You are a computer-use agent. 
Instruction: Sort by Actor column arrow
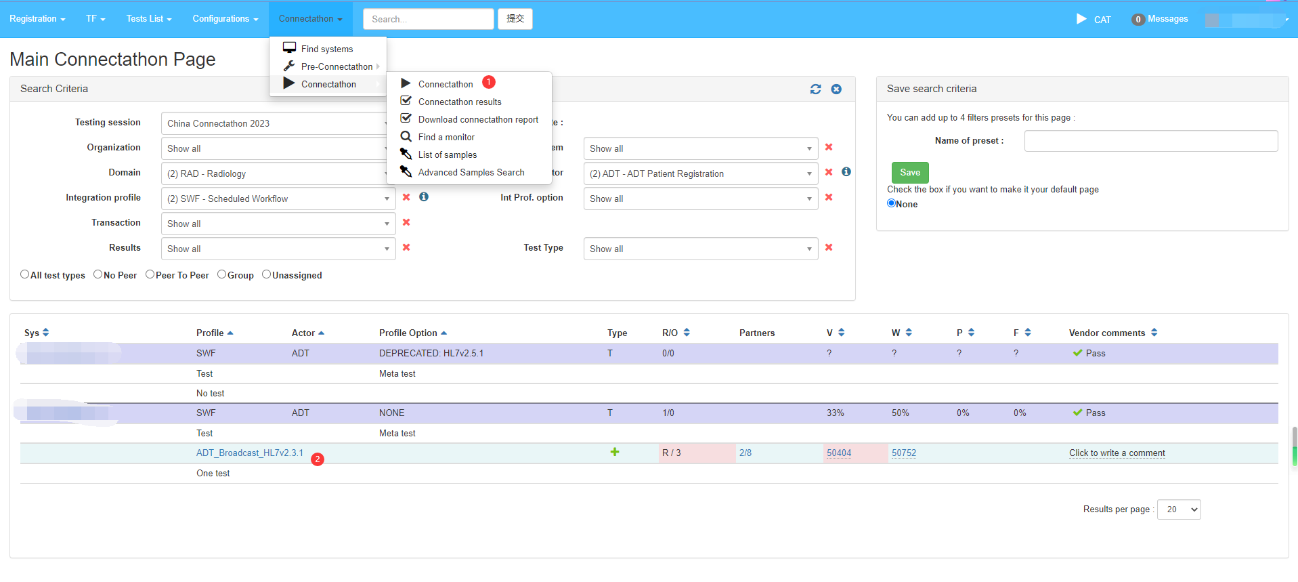pyautogui.click(x=321, y=333)
